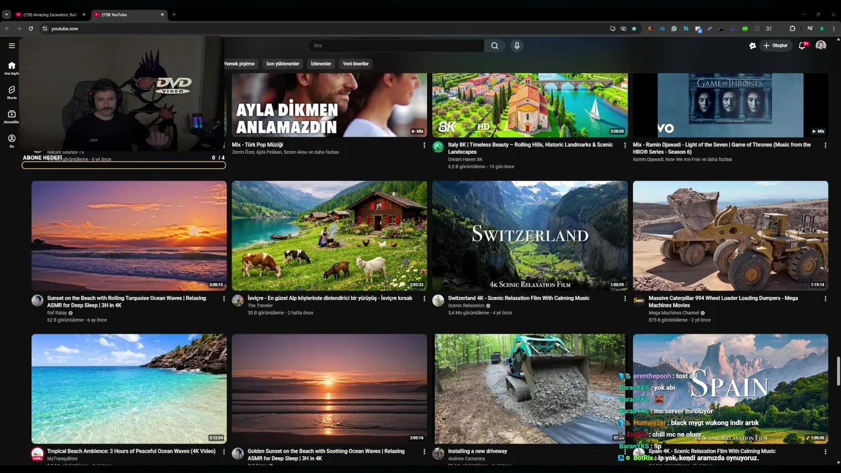Open options menu for Mix - Türk Pop Müziği
Image resolution: width=841 pixels, height=473 pixels.
(424, 145)
